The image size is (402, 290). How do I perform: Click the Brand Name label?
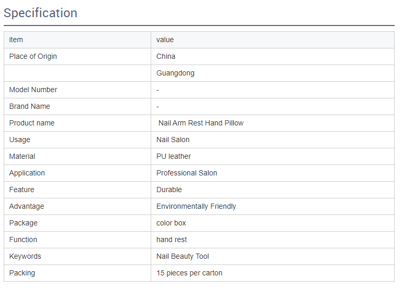30,106
